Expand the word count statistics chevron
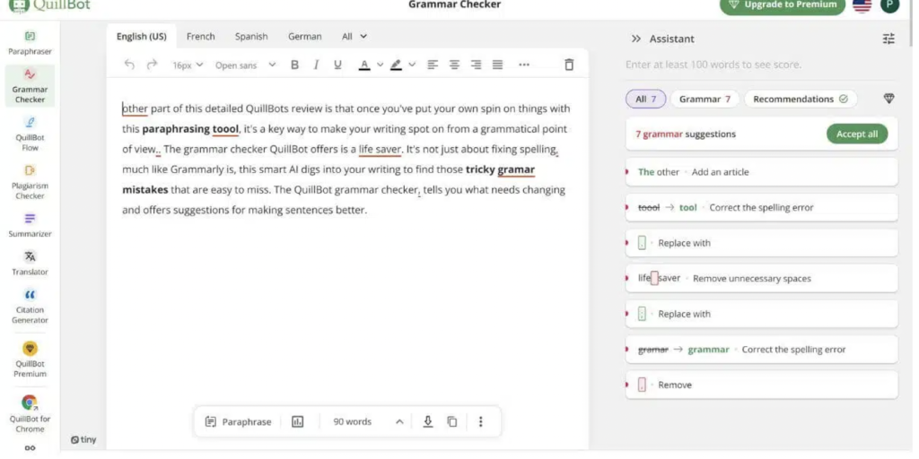This screenshot has height=459, width=919. tap(399, 421)
